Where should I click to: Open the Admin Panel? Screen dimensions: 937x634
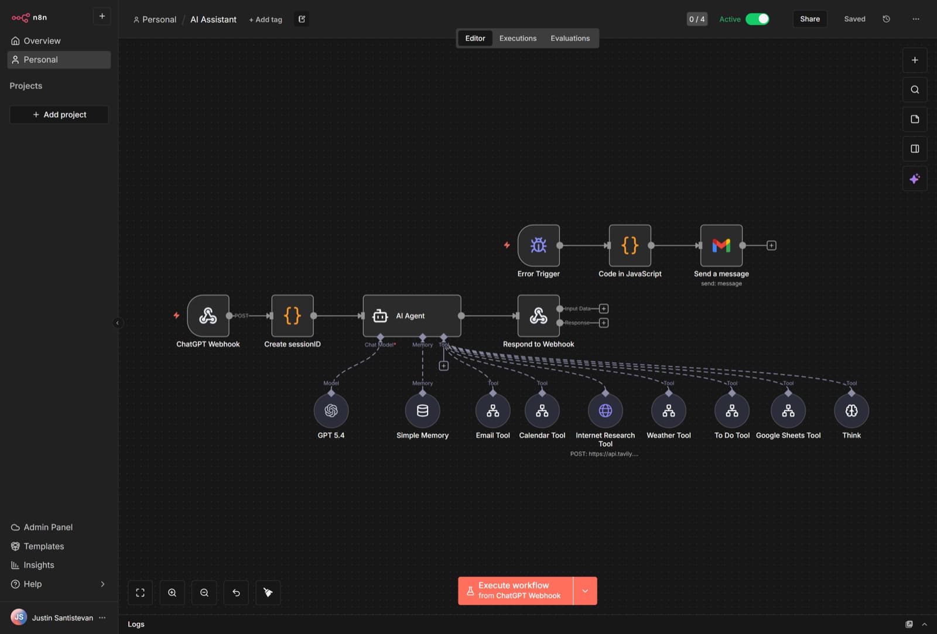pos(59,527)
